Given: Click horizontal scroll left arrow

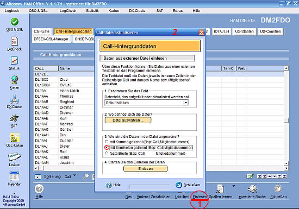Looking at the screenshot, I should pos(36,168).
